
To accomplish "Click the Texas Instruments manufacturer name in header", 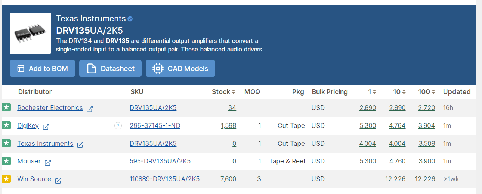I will [x=91, y=19].
